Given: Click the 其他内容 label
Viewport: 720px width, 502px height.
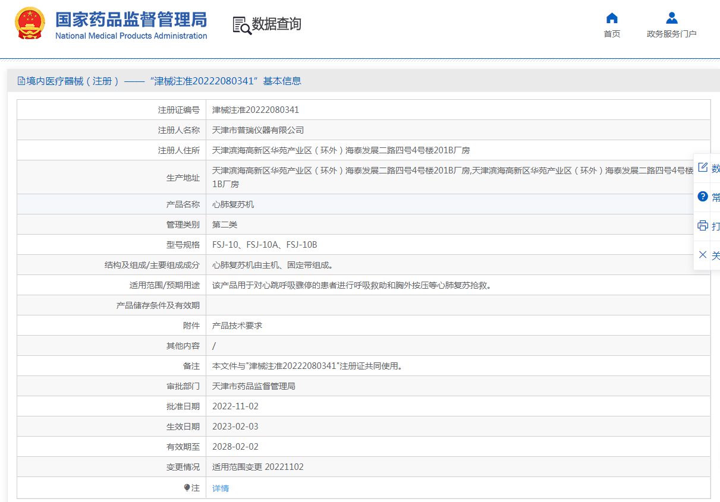Looking at the screenshot, I should tap(183, 346).
